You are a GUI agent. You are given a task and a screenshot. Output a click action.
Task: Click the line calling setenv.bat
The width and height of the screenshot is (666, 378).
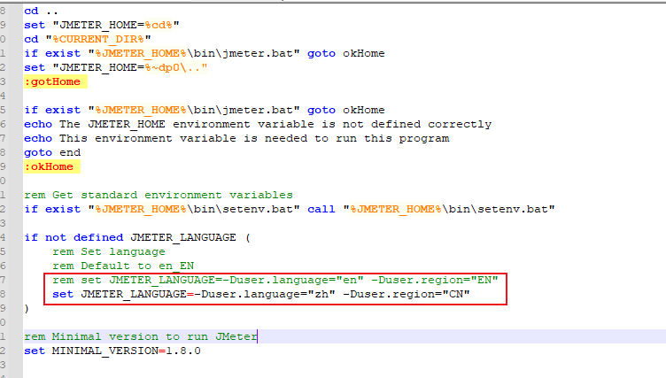tap(290, 209)
